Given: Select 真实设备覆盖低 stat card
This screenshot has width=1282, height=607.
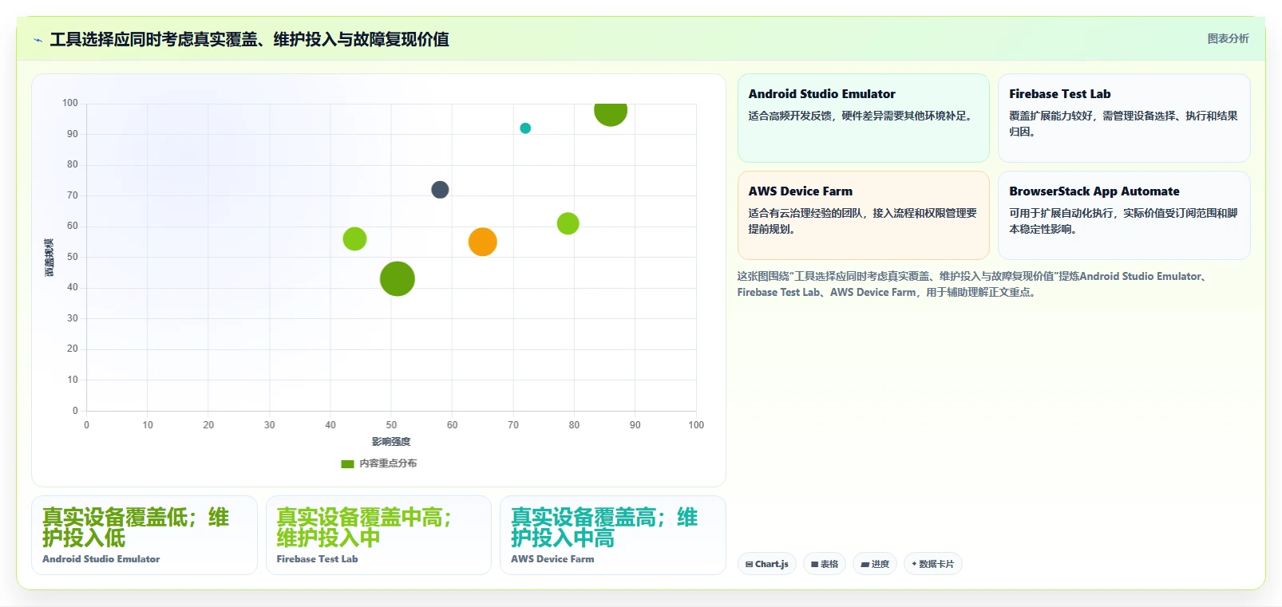Looking at the screenshot, I should click(144, 535).
